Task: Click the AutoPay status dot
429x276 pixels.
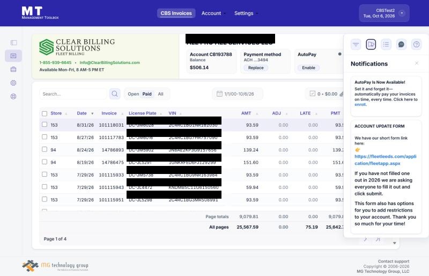Action: point(340,54)
